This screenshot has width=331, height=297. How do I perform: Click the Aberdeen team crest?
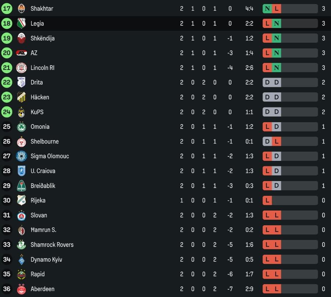tap(21, 289)
